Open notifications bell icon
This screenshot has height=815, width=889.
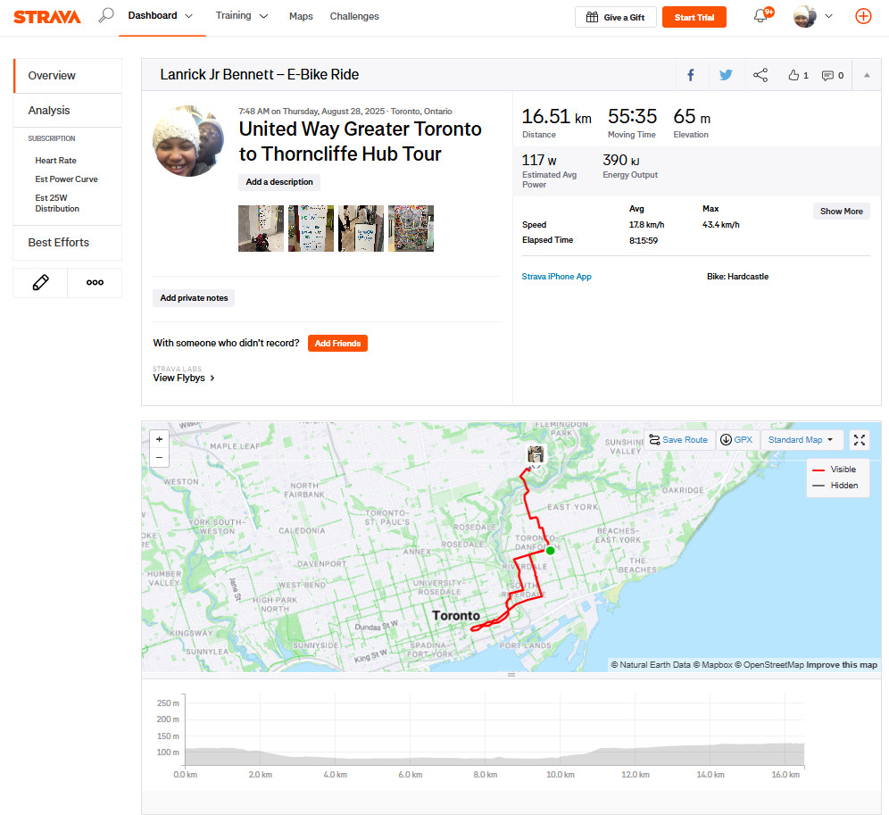coord(760,16)
